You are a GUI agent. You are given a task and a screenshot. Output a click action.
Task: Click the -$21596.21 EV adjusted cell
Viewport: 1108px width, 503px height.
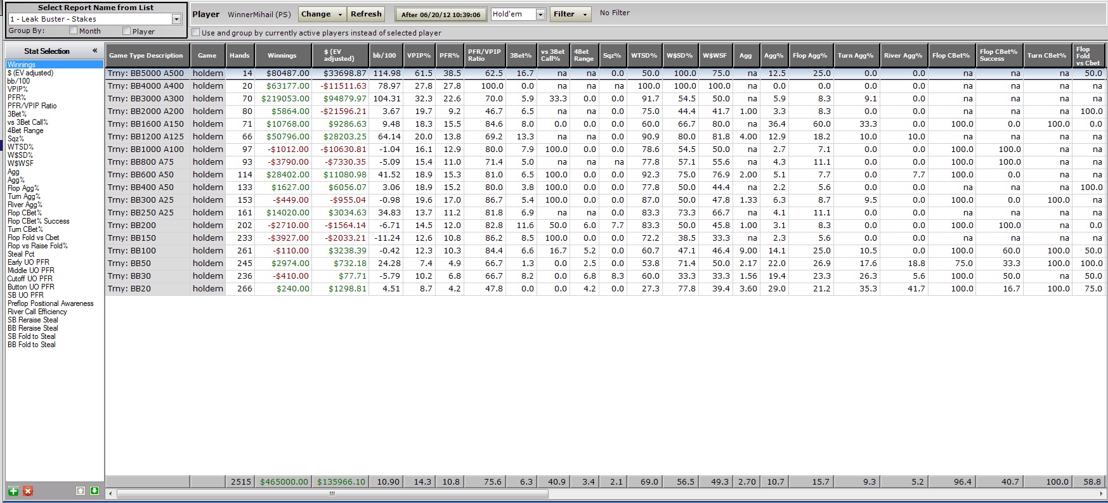point(340,111)
